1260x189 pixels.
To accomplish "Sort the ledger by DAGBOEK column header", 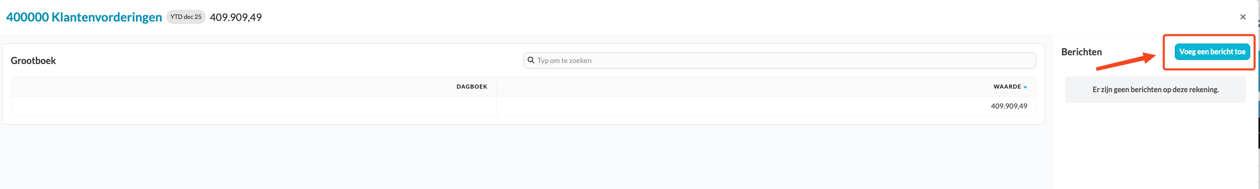I will (472, 87).
